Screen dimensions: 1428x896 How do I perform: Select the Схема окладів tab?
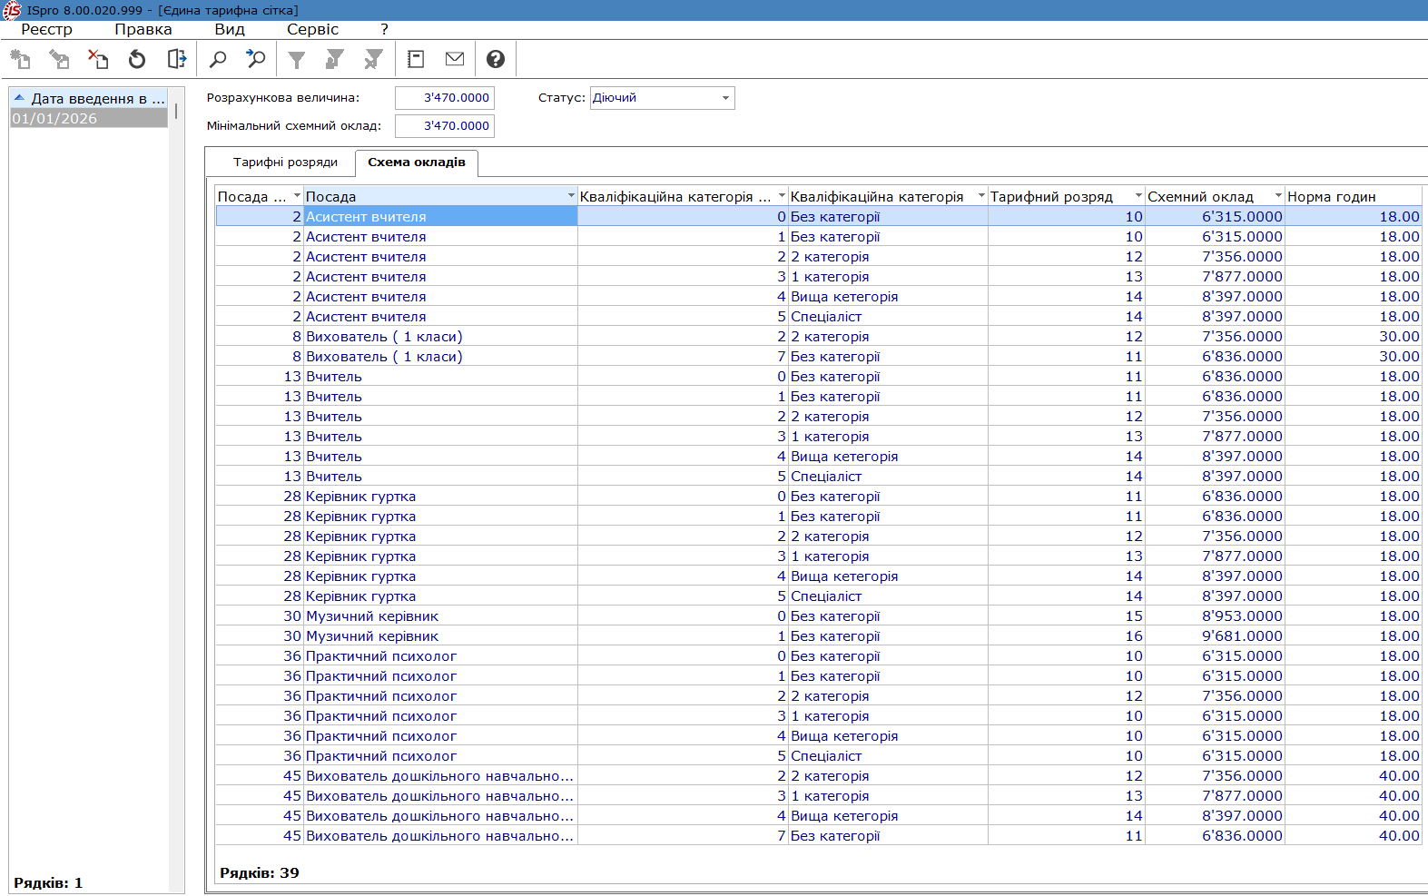click(417, 162)
